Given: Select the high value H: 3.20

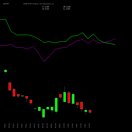Looking at the screenshot, I should click(67, 7).
